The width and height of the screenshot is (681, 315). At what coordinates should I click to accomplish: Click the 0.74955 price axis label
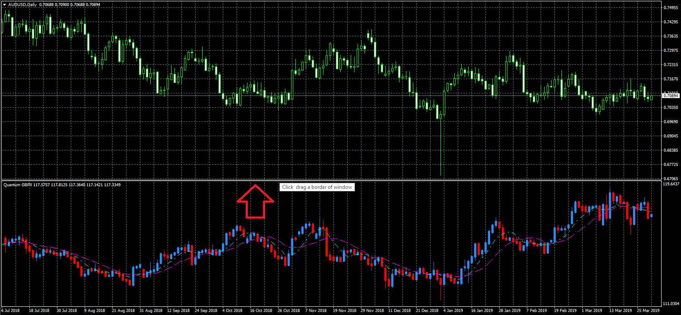pyautogui.click(x=671, y=8)
